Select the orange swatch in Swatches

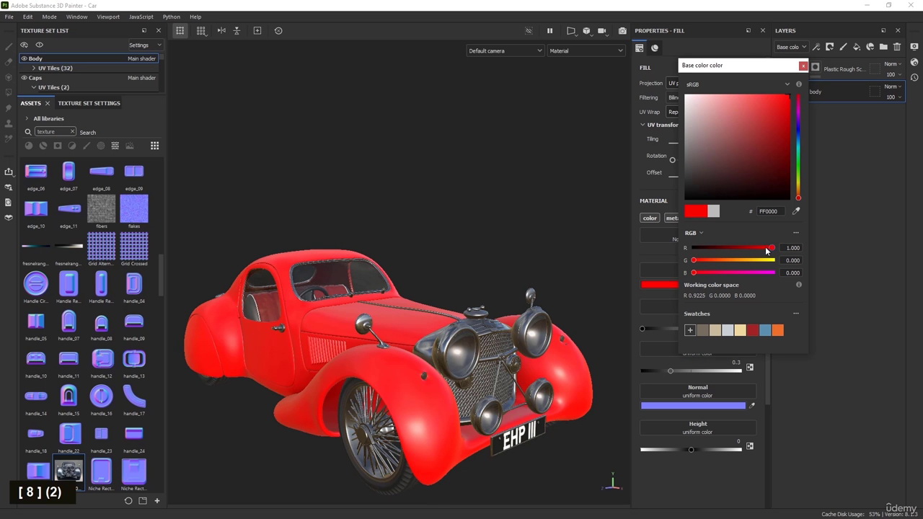coord(778,330)
